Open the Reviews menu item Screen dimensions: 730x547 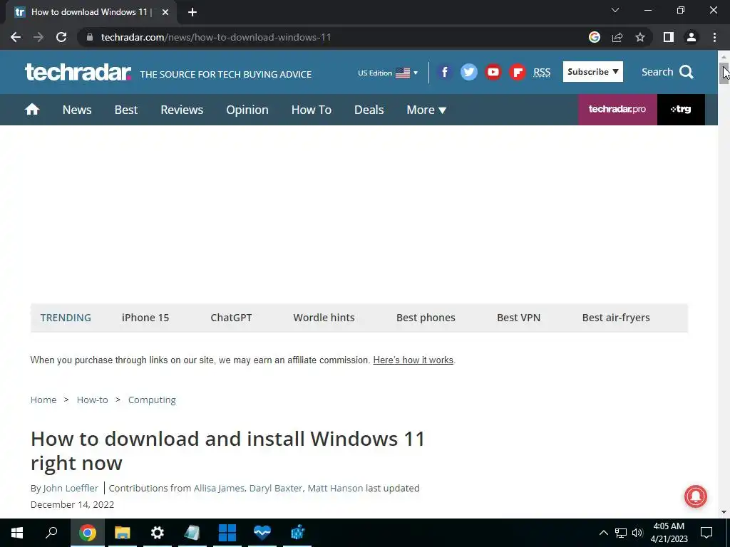point(182,110)
